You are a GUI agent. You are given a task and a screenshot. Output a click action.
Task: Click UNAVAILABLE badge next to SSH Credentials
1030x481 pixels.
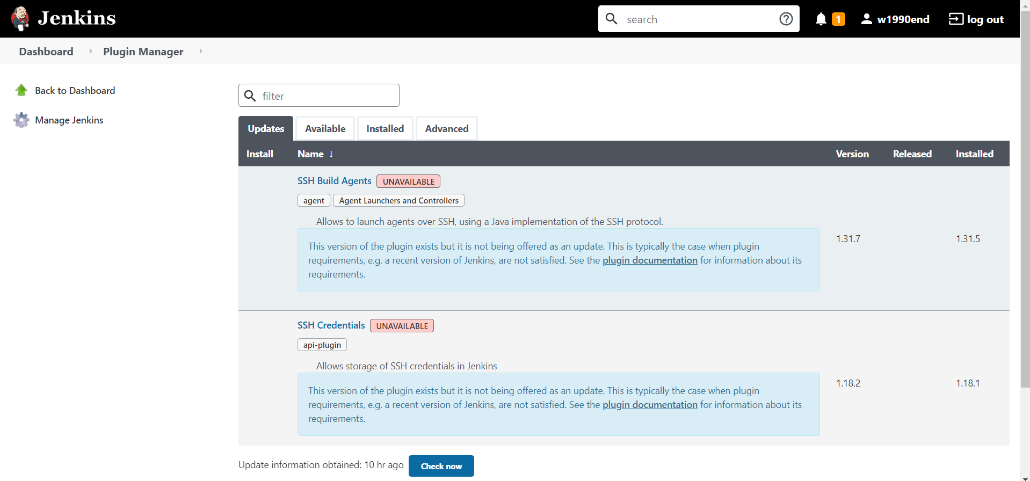pyautogui.click(x=402, y=326)
